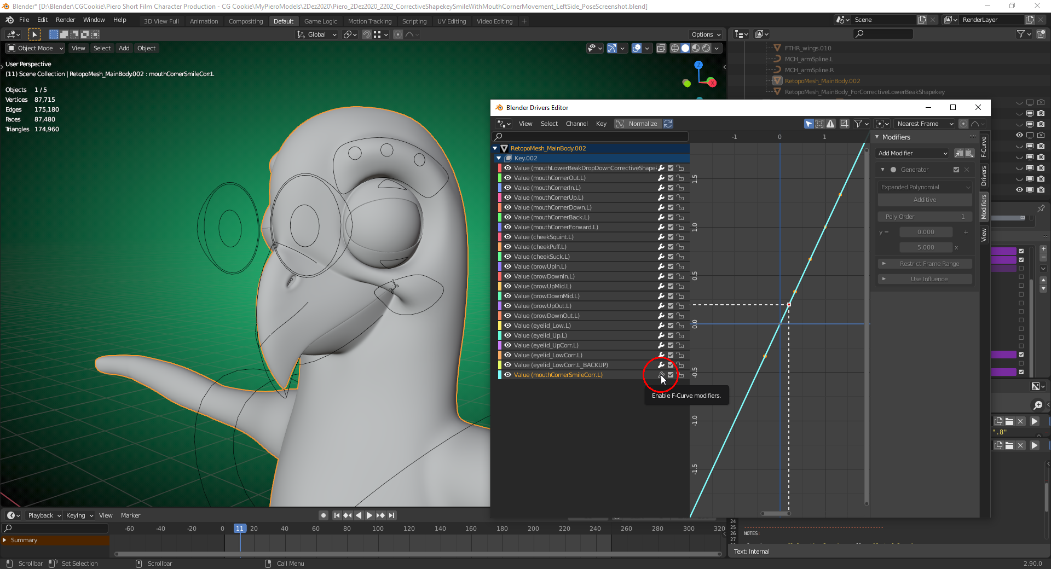The width and height of the screenshot is (1051, 569).
Task: Switch to Rendered viewport shading
Action: click(706, 48)
